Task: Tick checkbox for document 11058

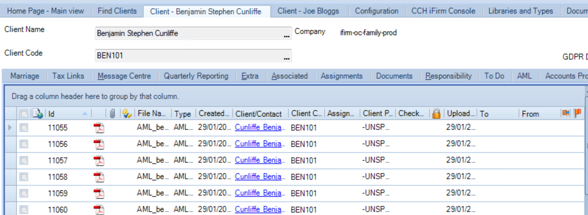Action: pyautogui.click(x=24, y=177)
